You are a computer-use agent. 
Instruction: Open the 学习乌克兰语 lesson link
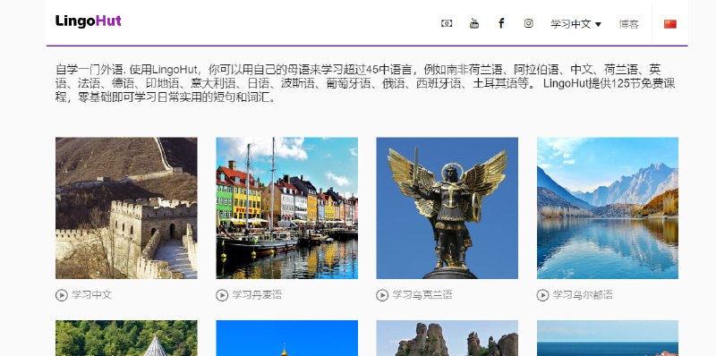[422, 295]
